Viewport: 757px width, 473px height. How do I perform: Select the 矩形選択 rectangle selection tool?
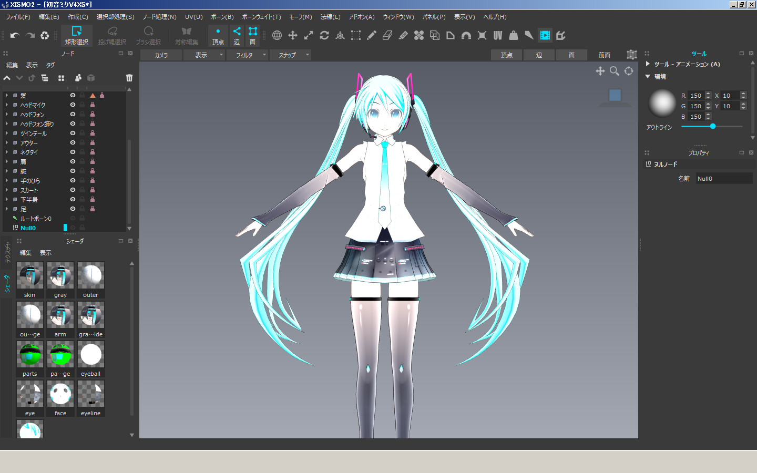click(x=77, y=36)
